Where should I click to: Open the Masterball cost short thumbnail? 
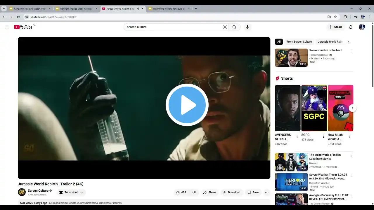click(x=340, y=108)
